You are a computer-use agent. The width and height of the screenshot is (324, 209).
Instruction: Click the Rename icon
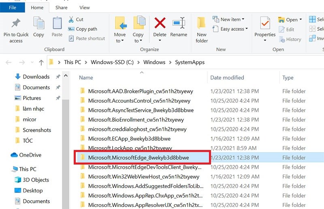click(x=179, y=23)
